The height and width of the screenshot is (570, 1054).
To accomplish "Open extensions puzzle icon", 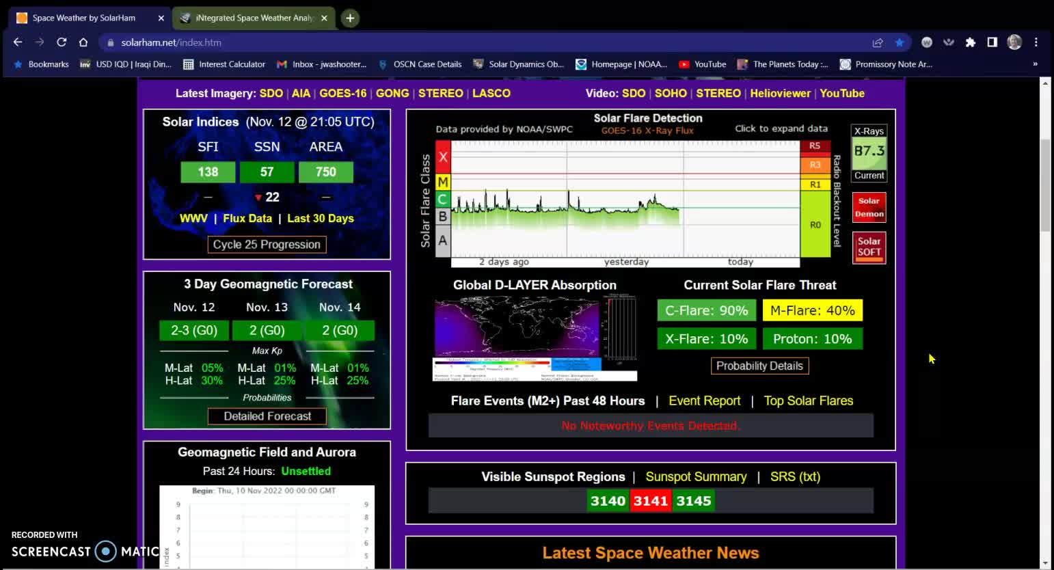I will click(x=971, y=42).
